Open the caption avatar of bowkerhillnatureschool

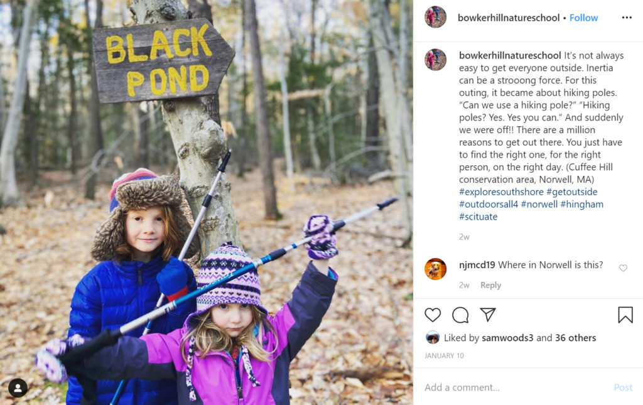pyautogui.click(x=435, y=60)
